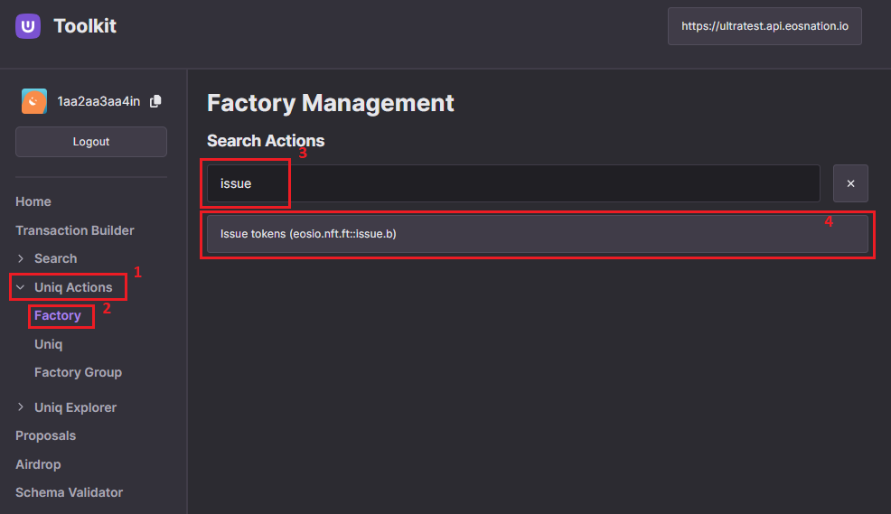Go to Proposals
This screenshot has height=514, width=891.
[x=45, y=435]
